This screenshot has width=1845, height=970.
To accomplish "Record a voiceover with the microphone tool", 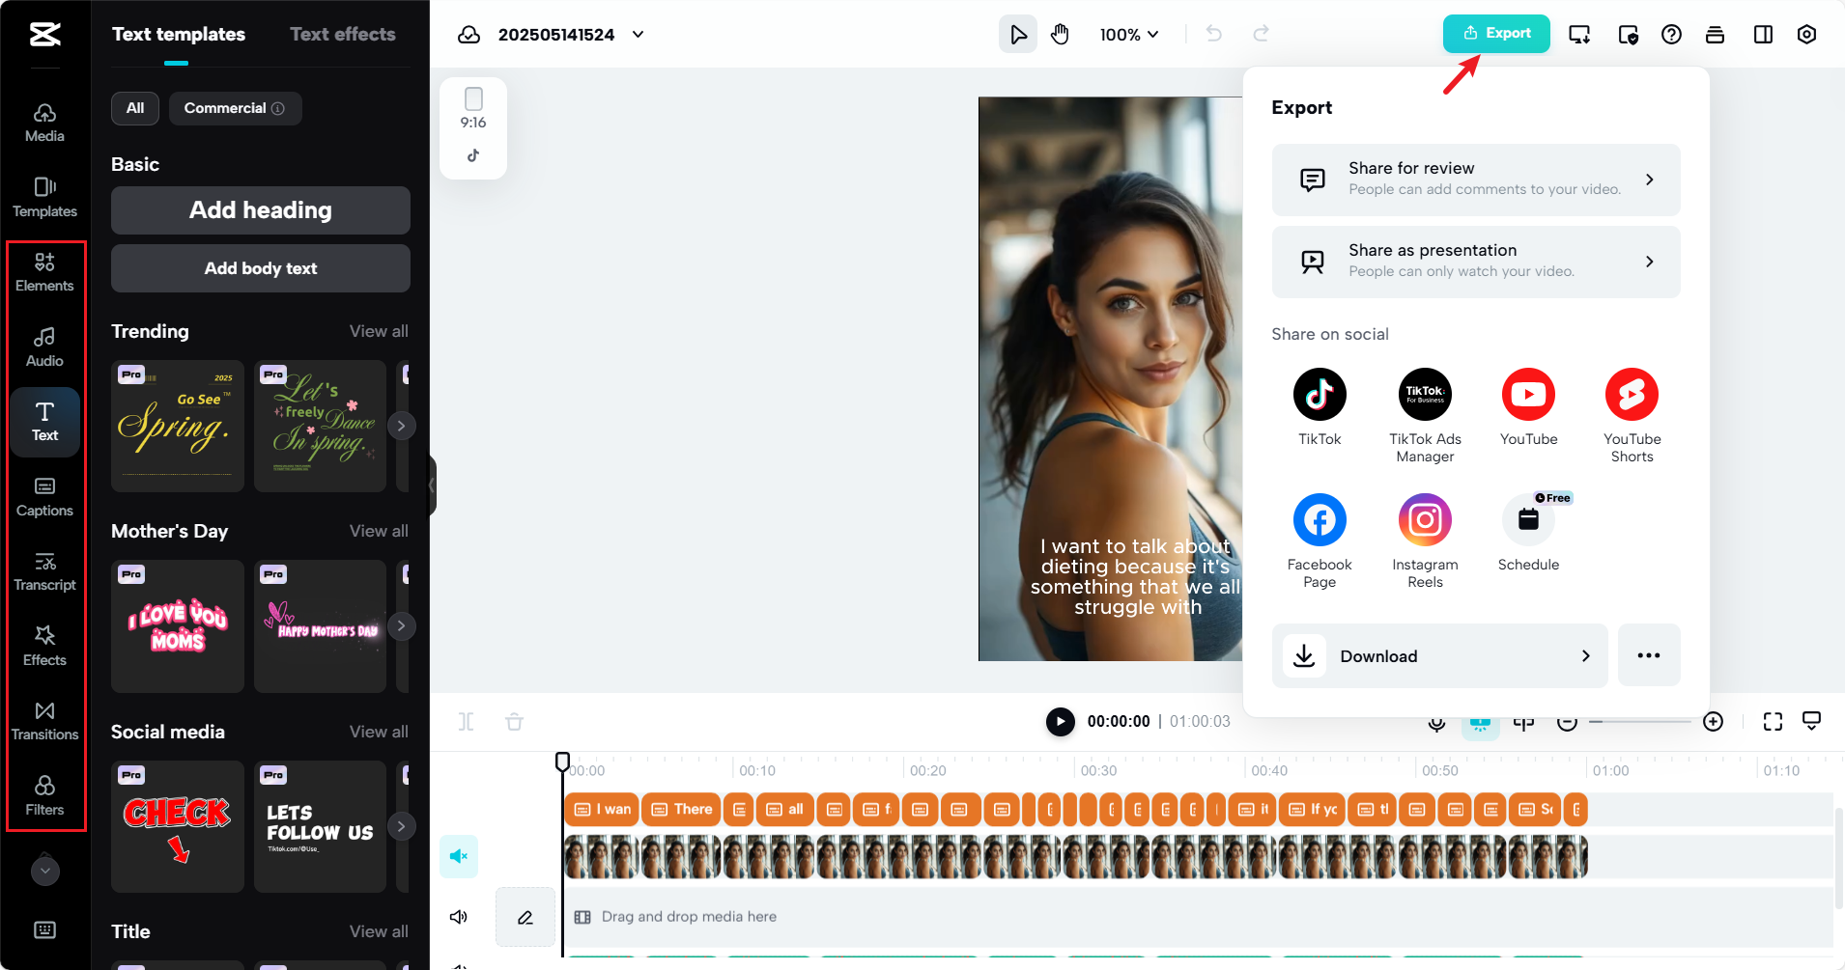I will point(1435,721).
